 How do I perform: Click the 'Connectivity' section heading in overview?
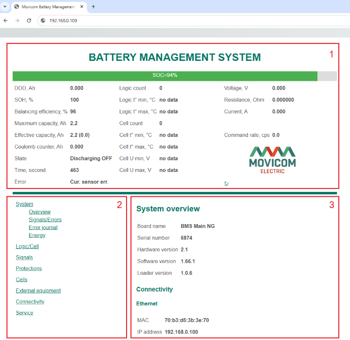click(x=154, y=289)
